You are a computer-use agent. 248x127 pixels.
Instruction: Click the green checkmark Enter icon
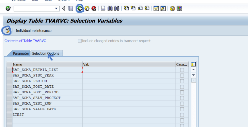[x=8, y=9]
